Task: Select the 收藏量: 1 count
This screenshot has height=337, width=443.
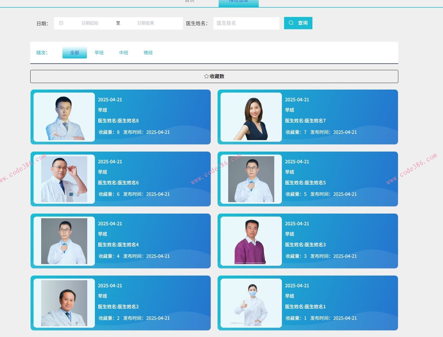Action: [296, 318]
